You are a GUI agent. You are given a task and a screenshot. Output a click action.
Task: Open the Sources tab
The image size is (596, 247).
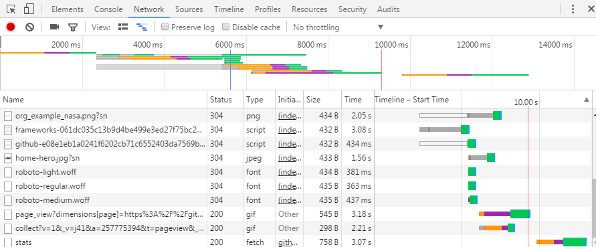(189, 9)
